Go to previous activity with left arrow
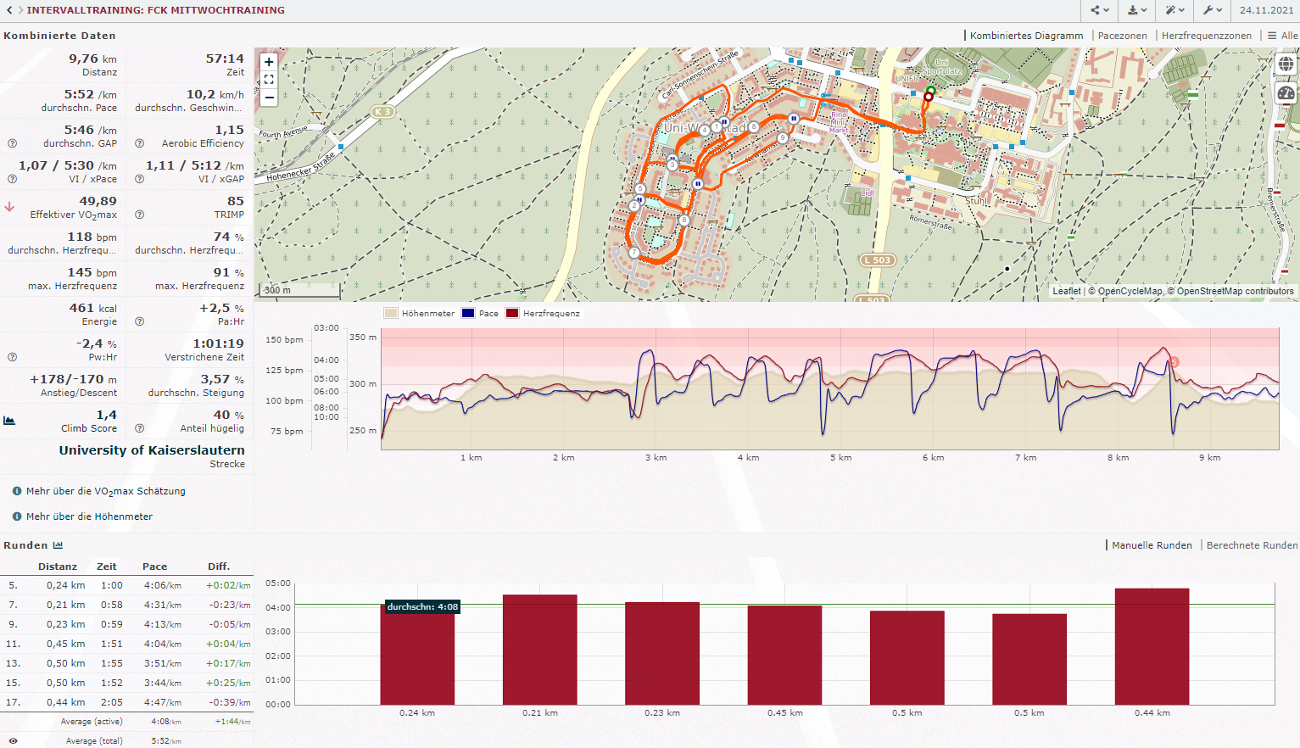Image resolution: width=1300 pixels, height=748 pixels. click(9, 10)
